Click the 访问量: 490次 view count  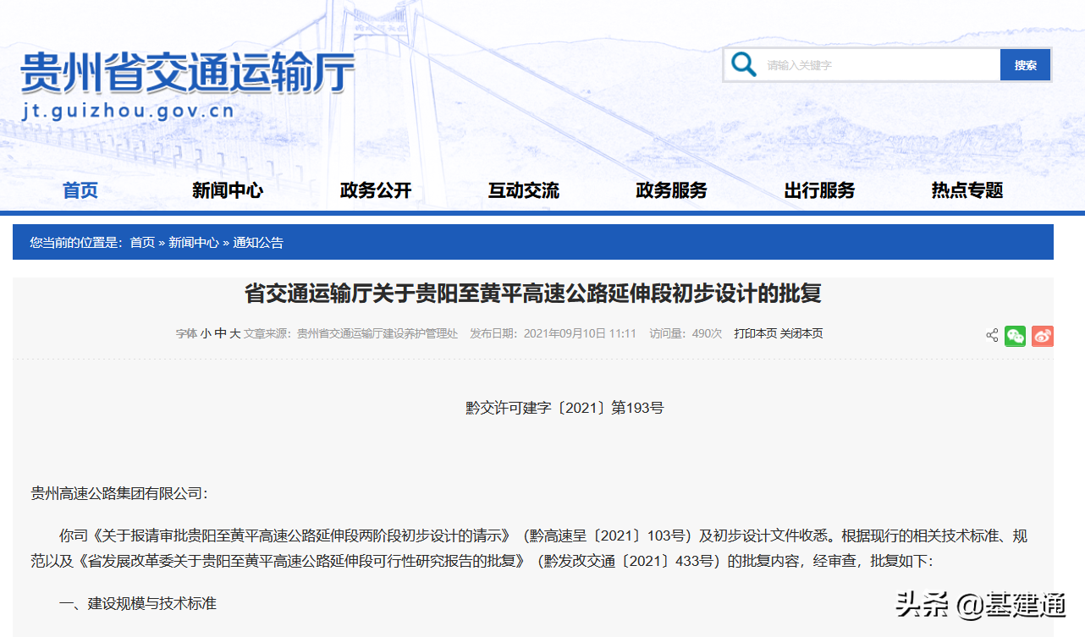(686, 334)
